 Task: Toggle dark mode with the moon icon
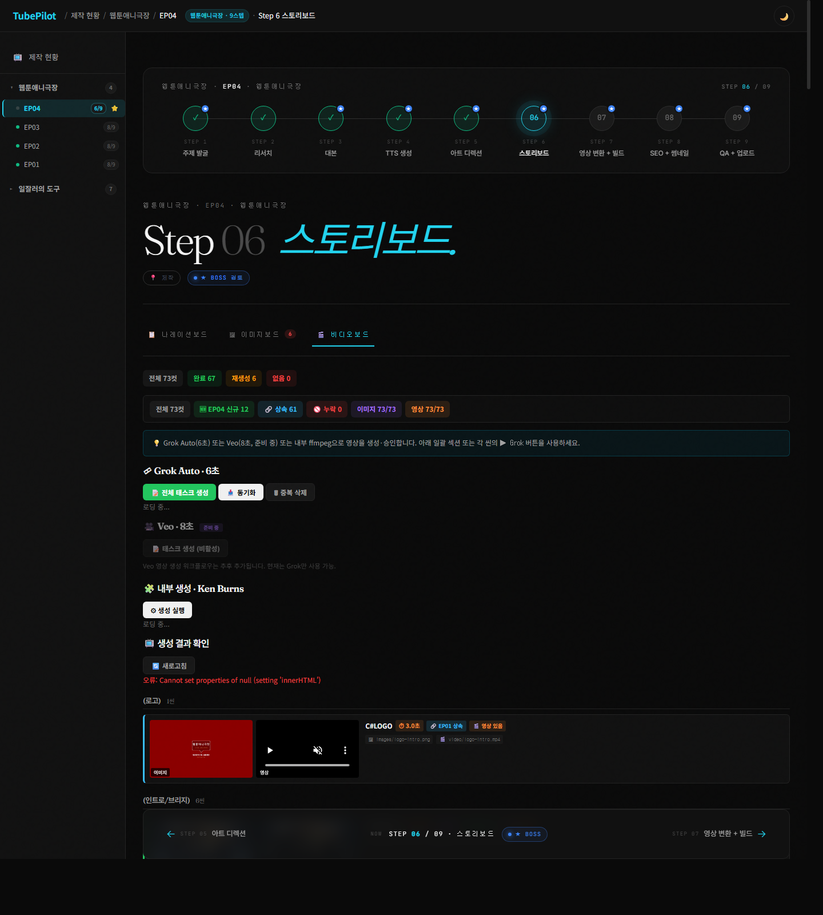[x=784, y=16]
